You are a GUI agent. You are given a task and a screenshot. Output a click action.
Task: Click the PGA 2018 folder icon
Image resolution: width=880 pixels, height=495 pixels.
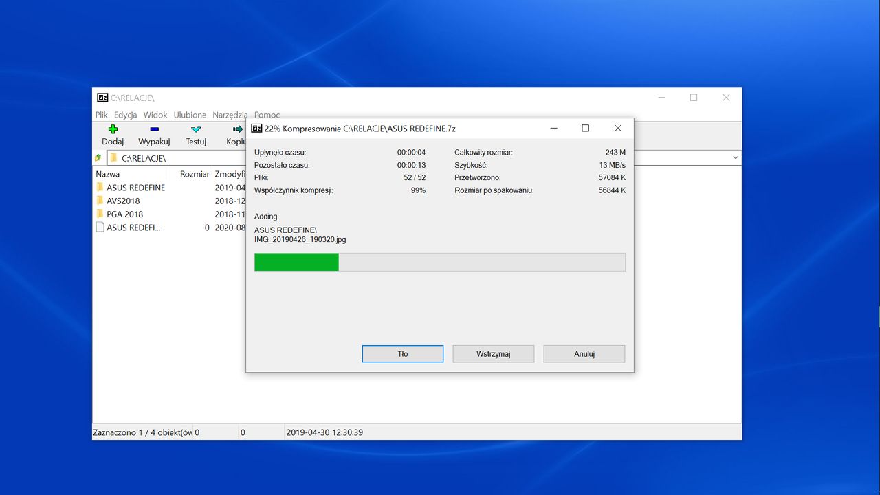(100, 214)
